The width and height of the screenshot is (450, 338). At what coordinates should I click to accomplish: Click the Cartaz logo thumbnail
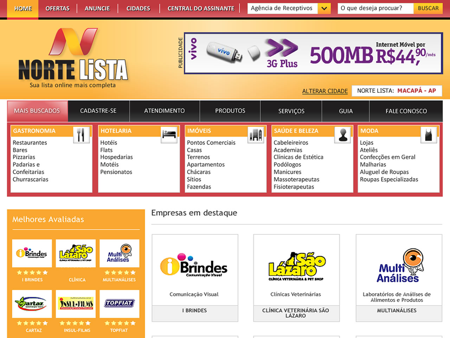pos(32,304)
